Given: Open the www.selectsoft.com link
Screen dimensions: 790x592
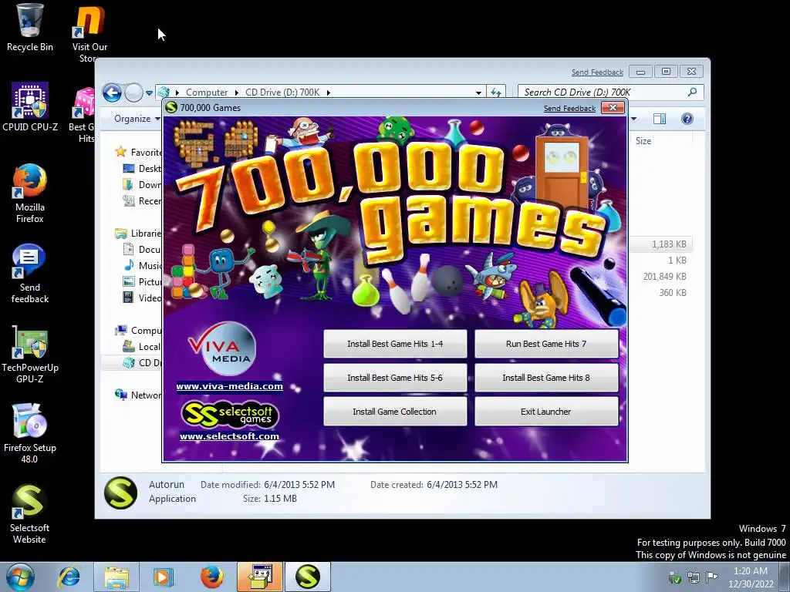Looking at the screenshot, I should 229,436.
